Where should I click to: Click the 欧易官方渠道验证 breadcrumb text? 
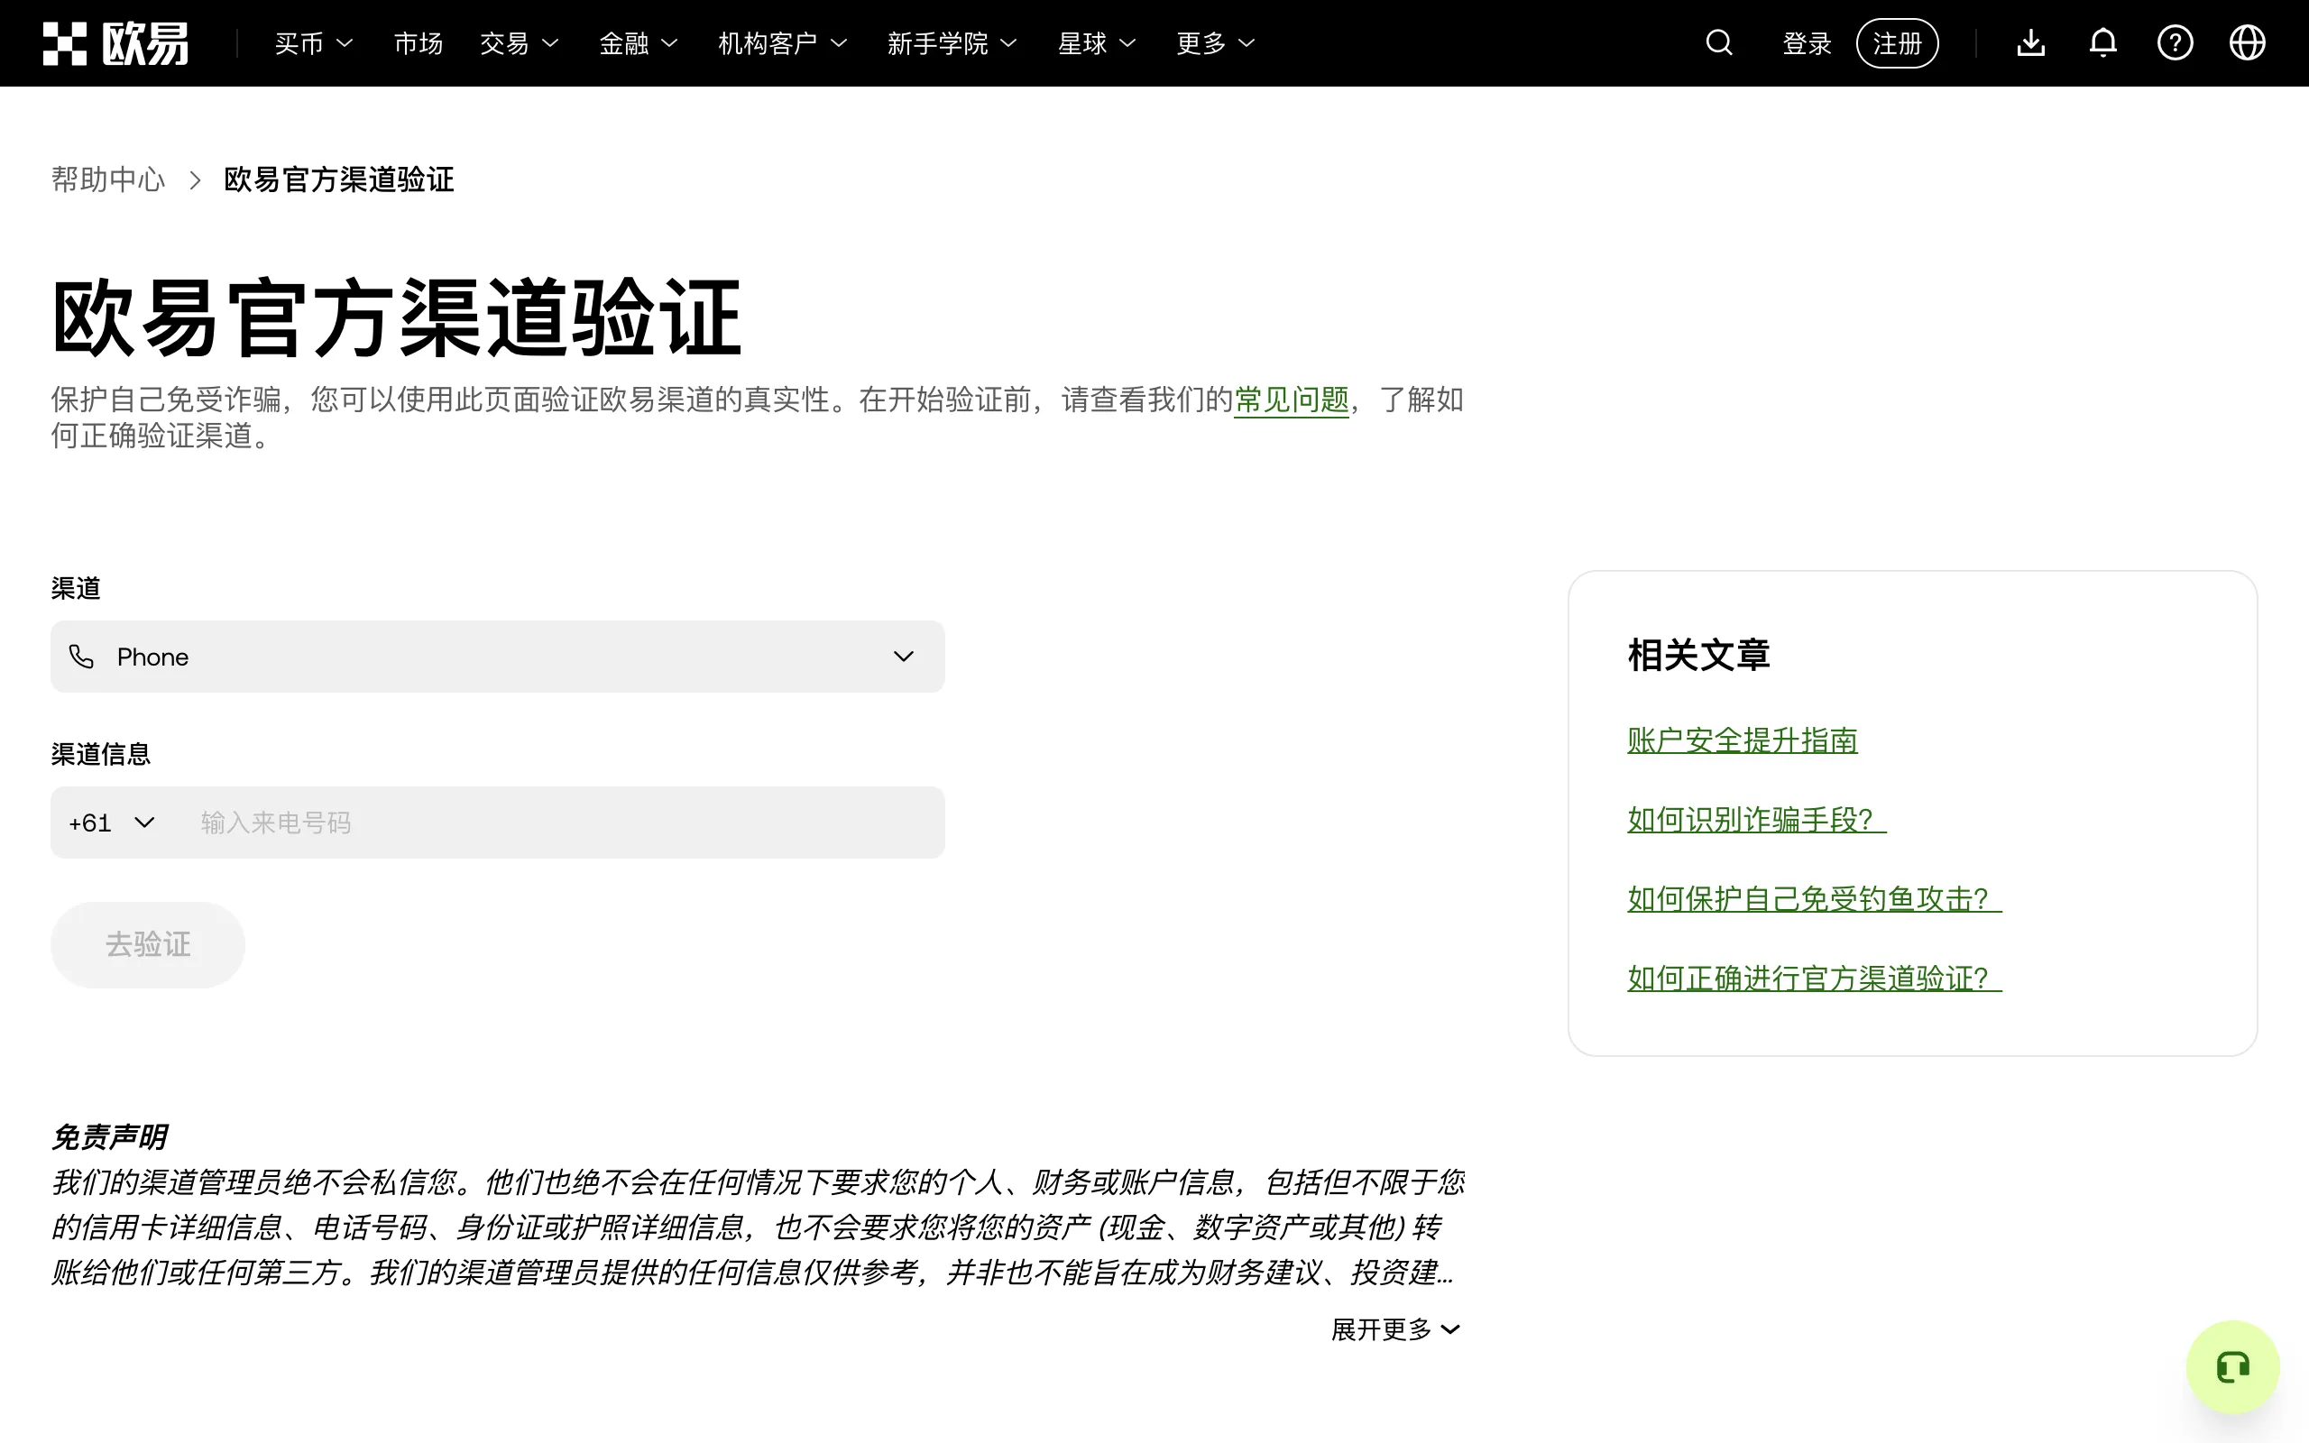[339, 179]
